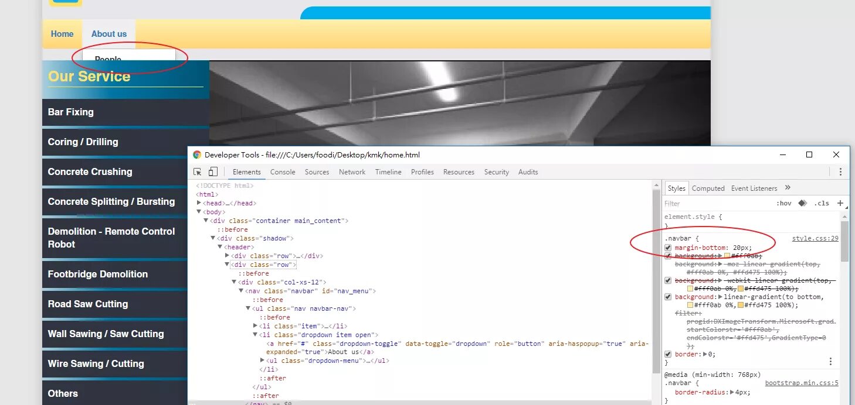This screenshot has width=855, height=405.
Task: Click the :hov element state icon
Action: 784,203
